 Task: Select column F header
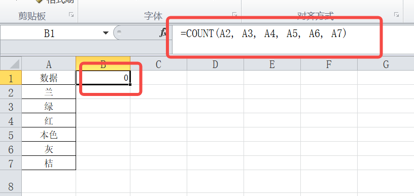[329, 63]
